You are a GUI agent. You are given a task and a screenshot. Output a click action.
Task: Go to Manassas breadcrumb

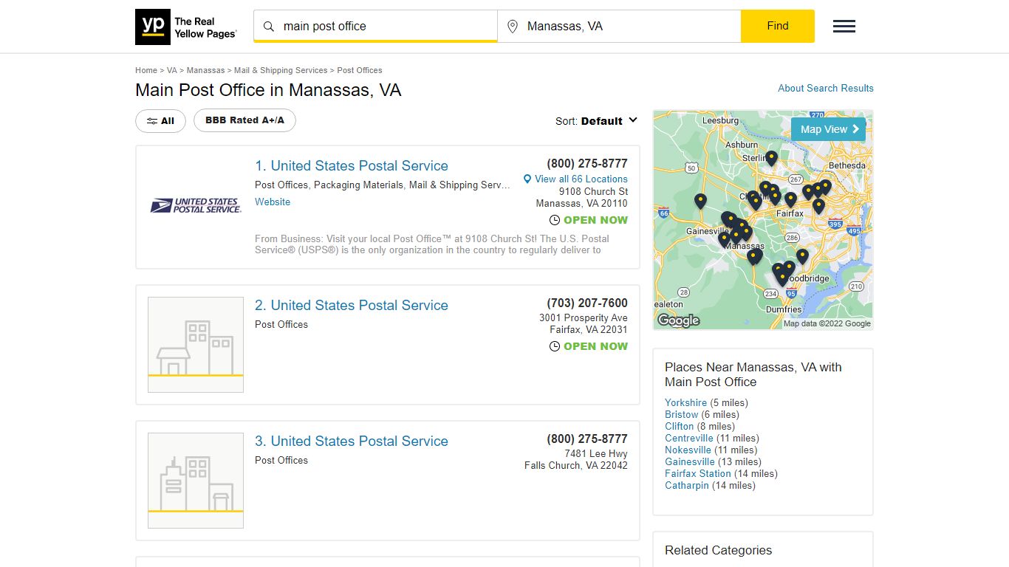[205, 70]
